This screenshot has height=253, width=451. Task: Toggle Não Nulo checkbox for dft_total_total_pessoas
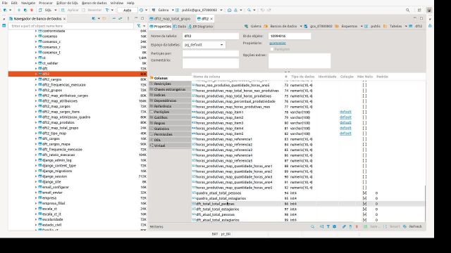coord(364,204)
